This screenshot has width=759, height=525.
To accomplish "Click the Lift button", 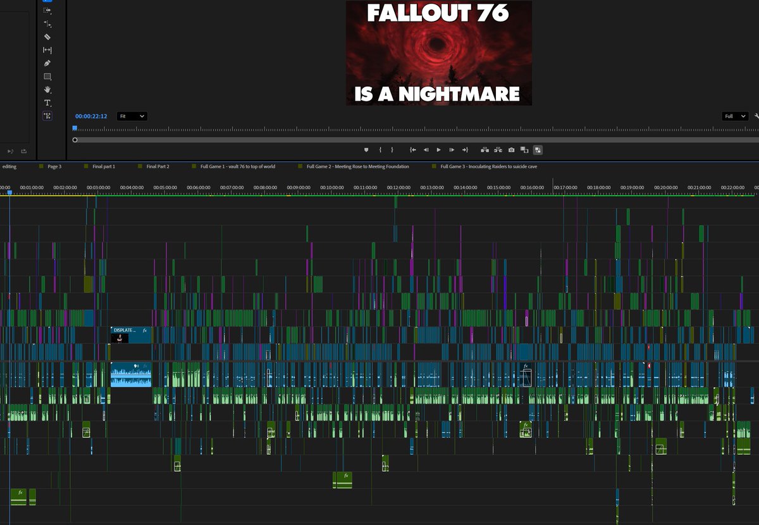I will point(485,150).
